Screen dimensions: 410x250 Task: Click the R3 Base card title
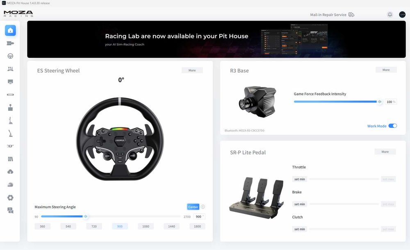point(239,70)
